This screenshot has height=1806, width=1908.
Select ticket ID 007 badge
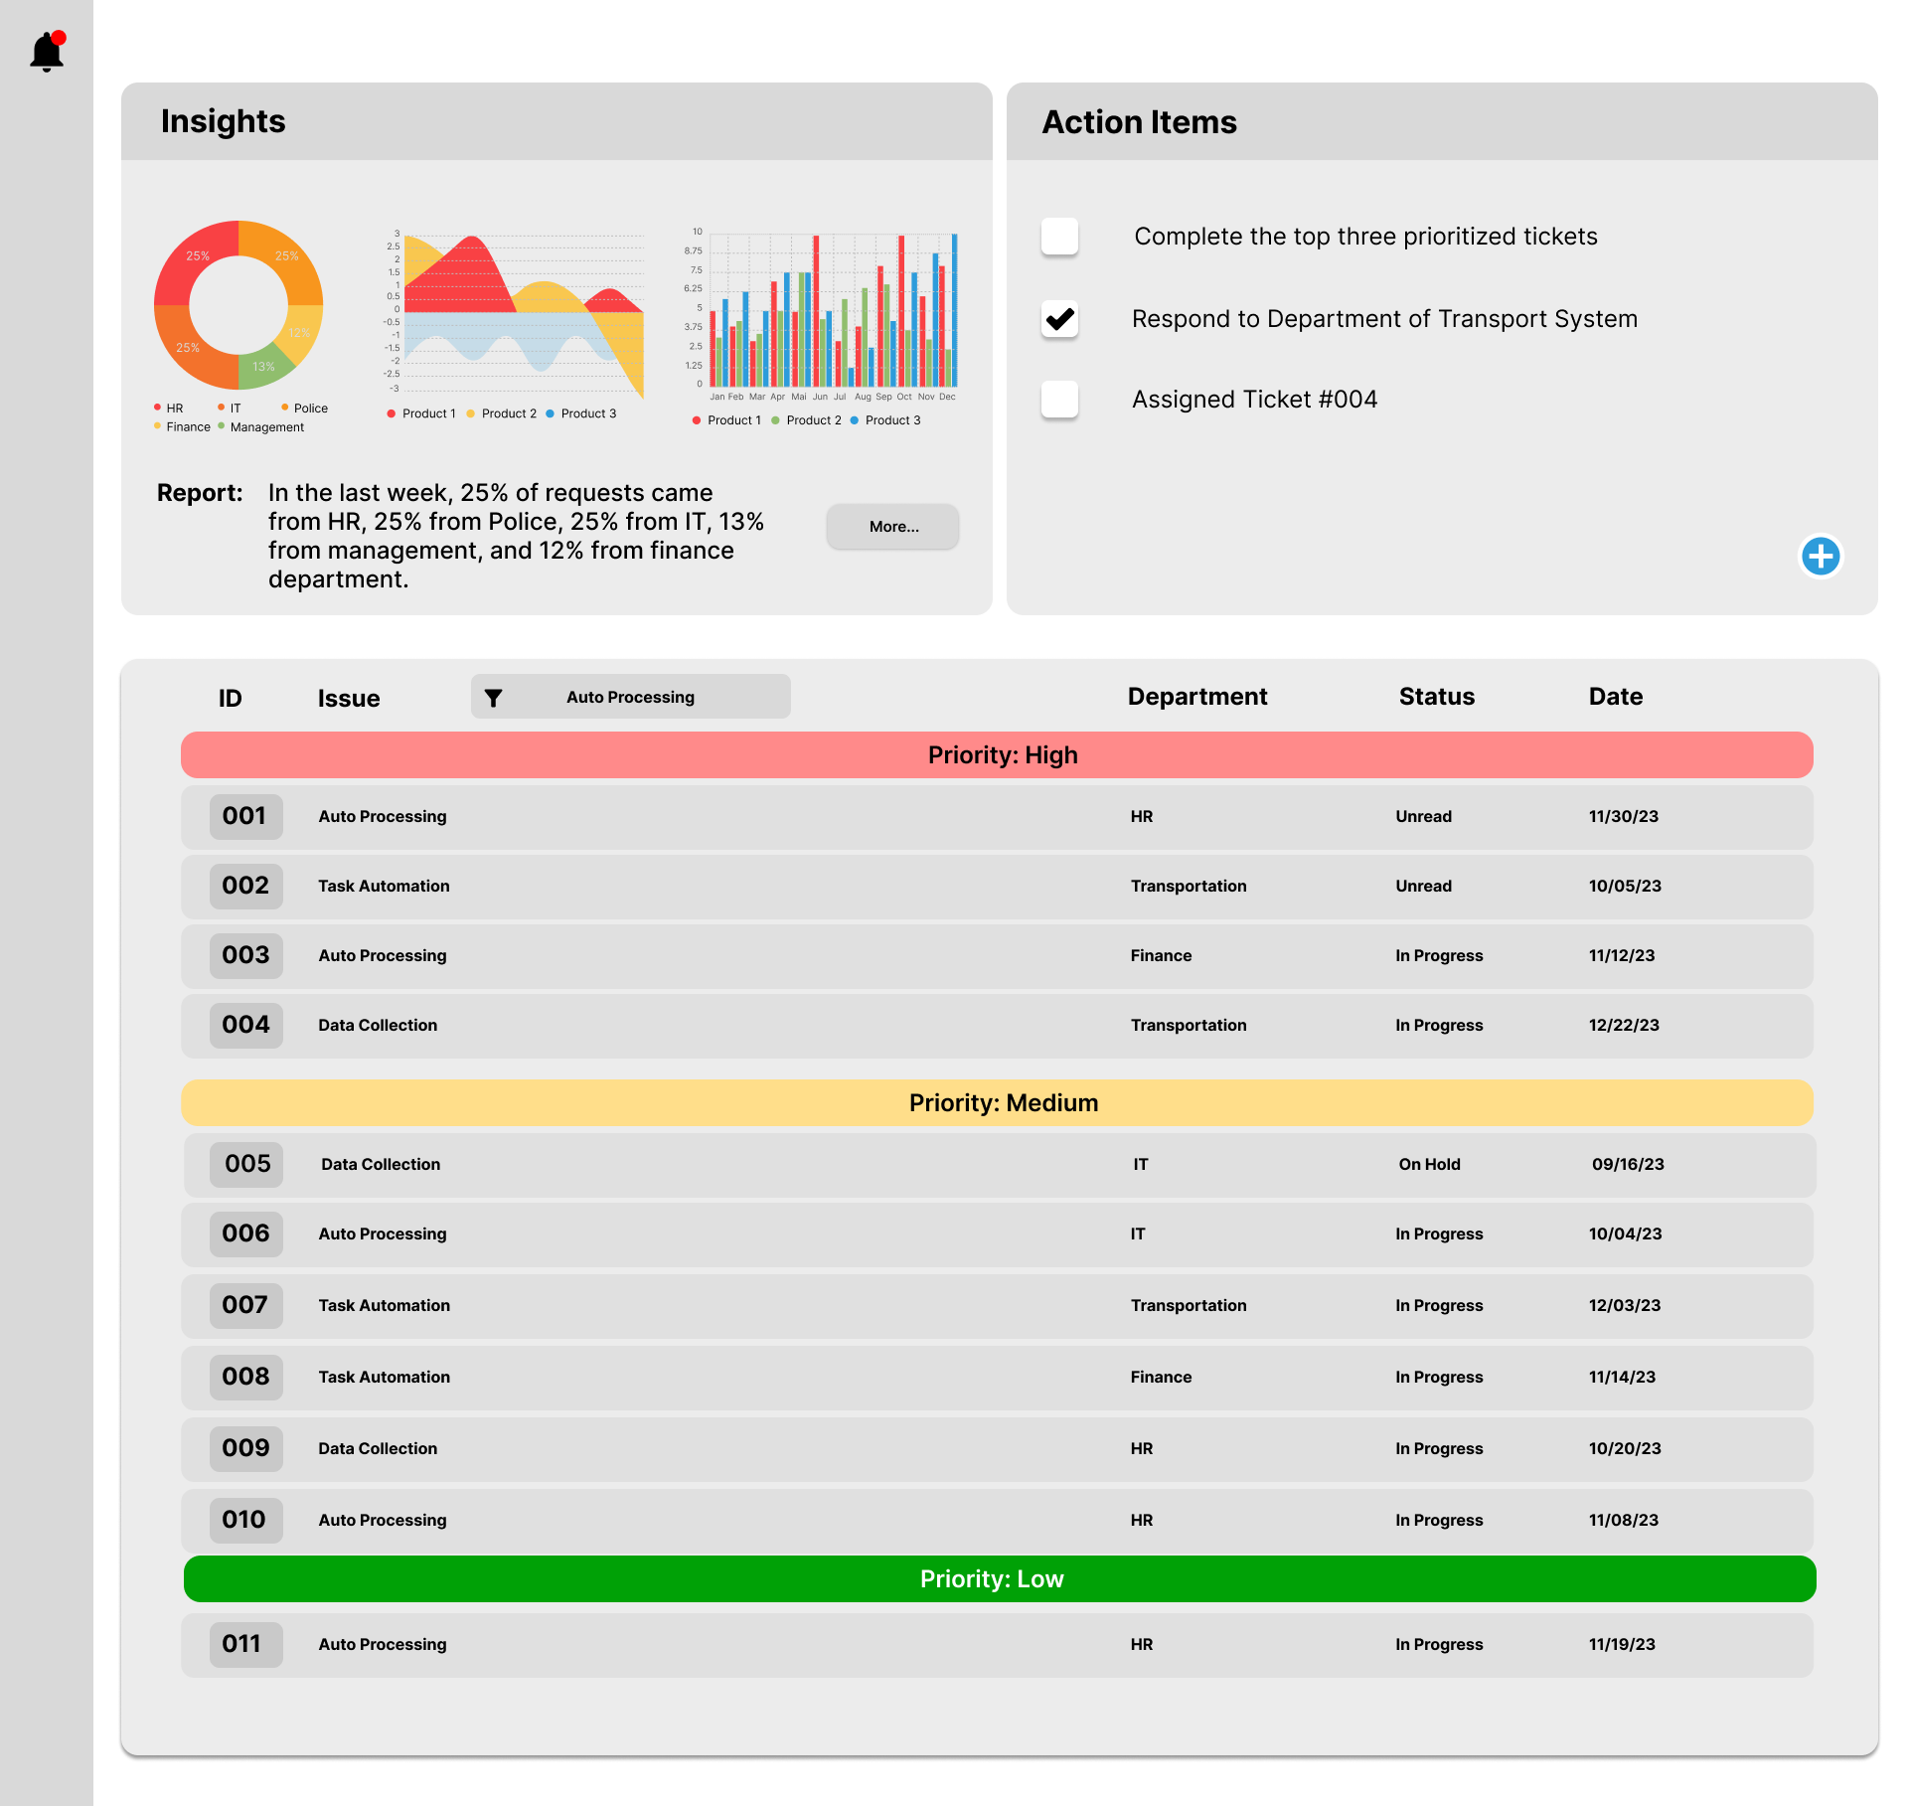[x=245, y=1306]
